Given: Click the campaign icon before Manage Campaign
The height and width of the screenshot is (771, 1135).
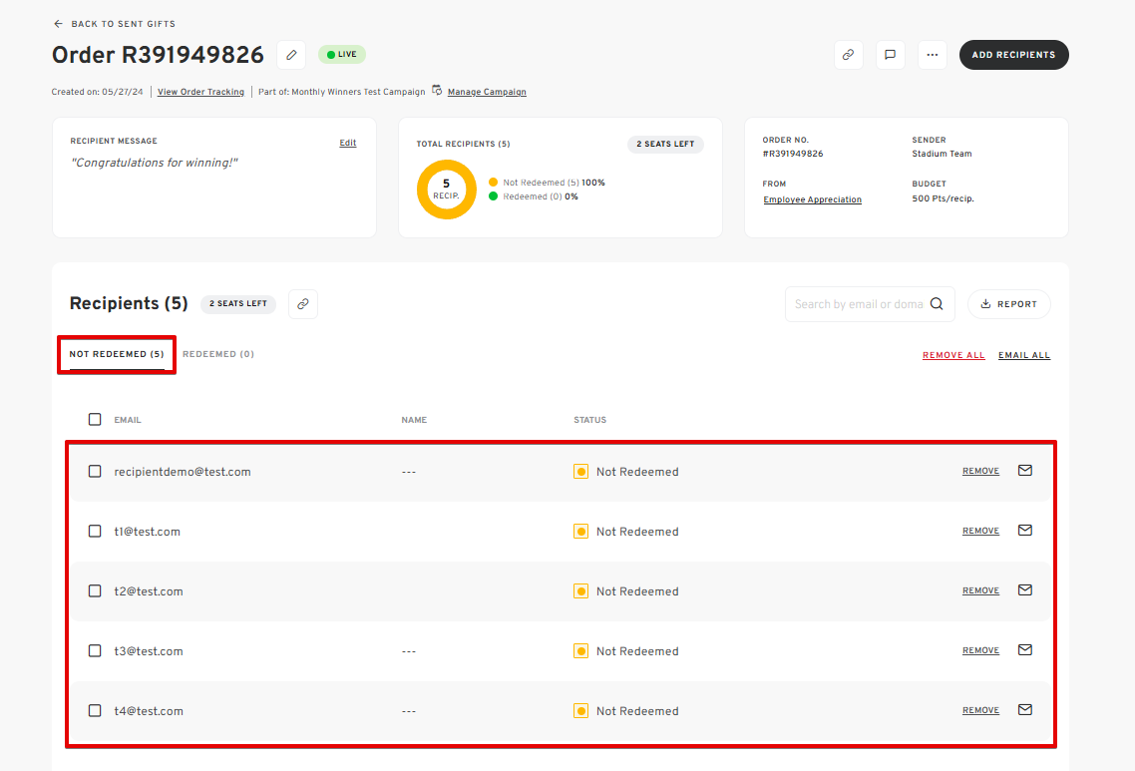Looking at the screenshot, I should click(437, 91).
